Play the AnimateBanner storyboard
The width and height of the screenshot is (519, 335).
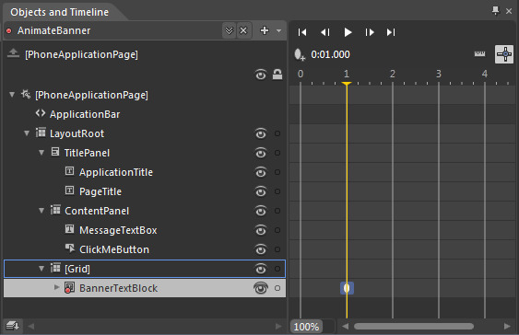point(348,32)
